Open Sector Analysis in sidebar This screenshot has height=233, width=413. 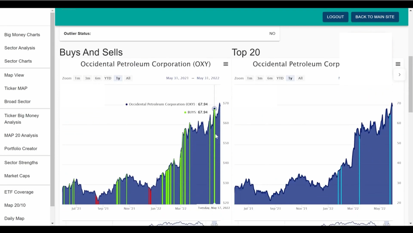click(x=19, y=48)
